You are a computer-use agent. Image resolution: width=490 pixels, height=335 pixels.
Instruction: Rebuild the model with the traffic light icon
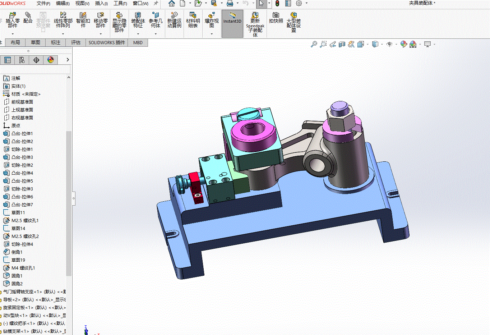click(x=277, y=4)
